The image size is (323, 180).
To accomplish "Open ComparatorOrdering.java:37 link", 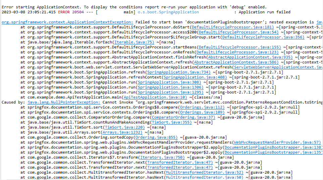I will coord(183,117).
